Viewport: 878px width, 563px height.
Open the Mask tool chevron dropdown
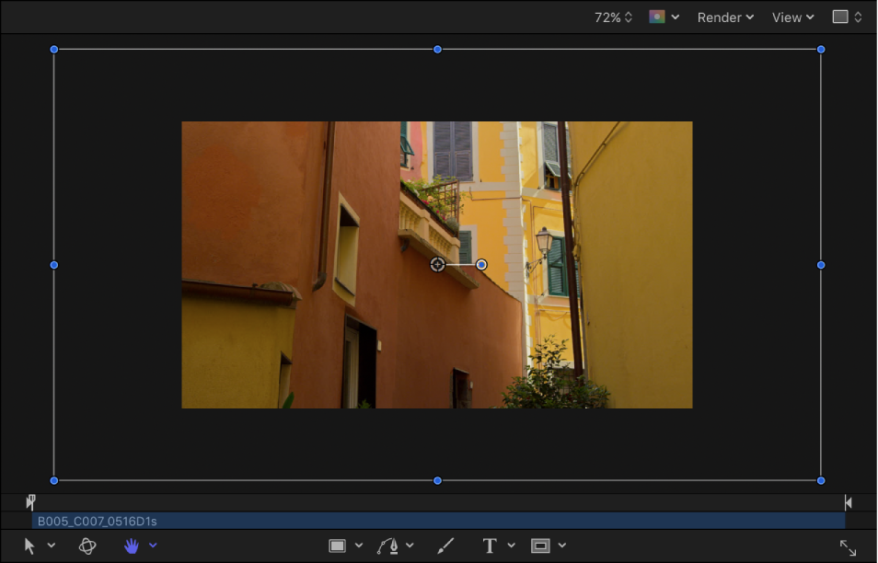pos(563,545)
